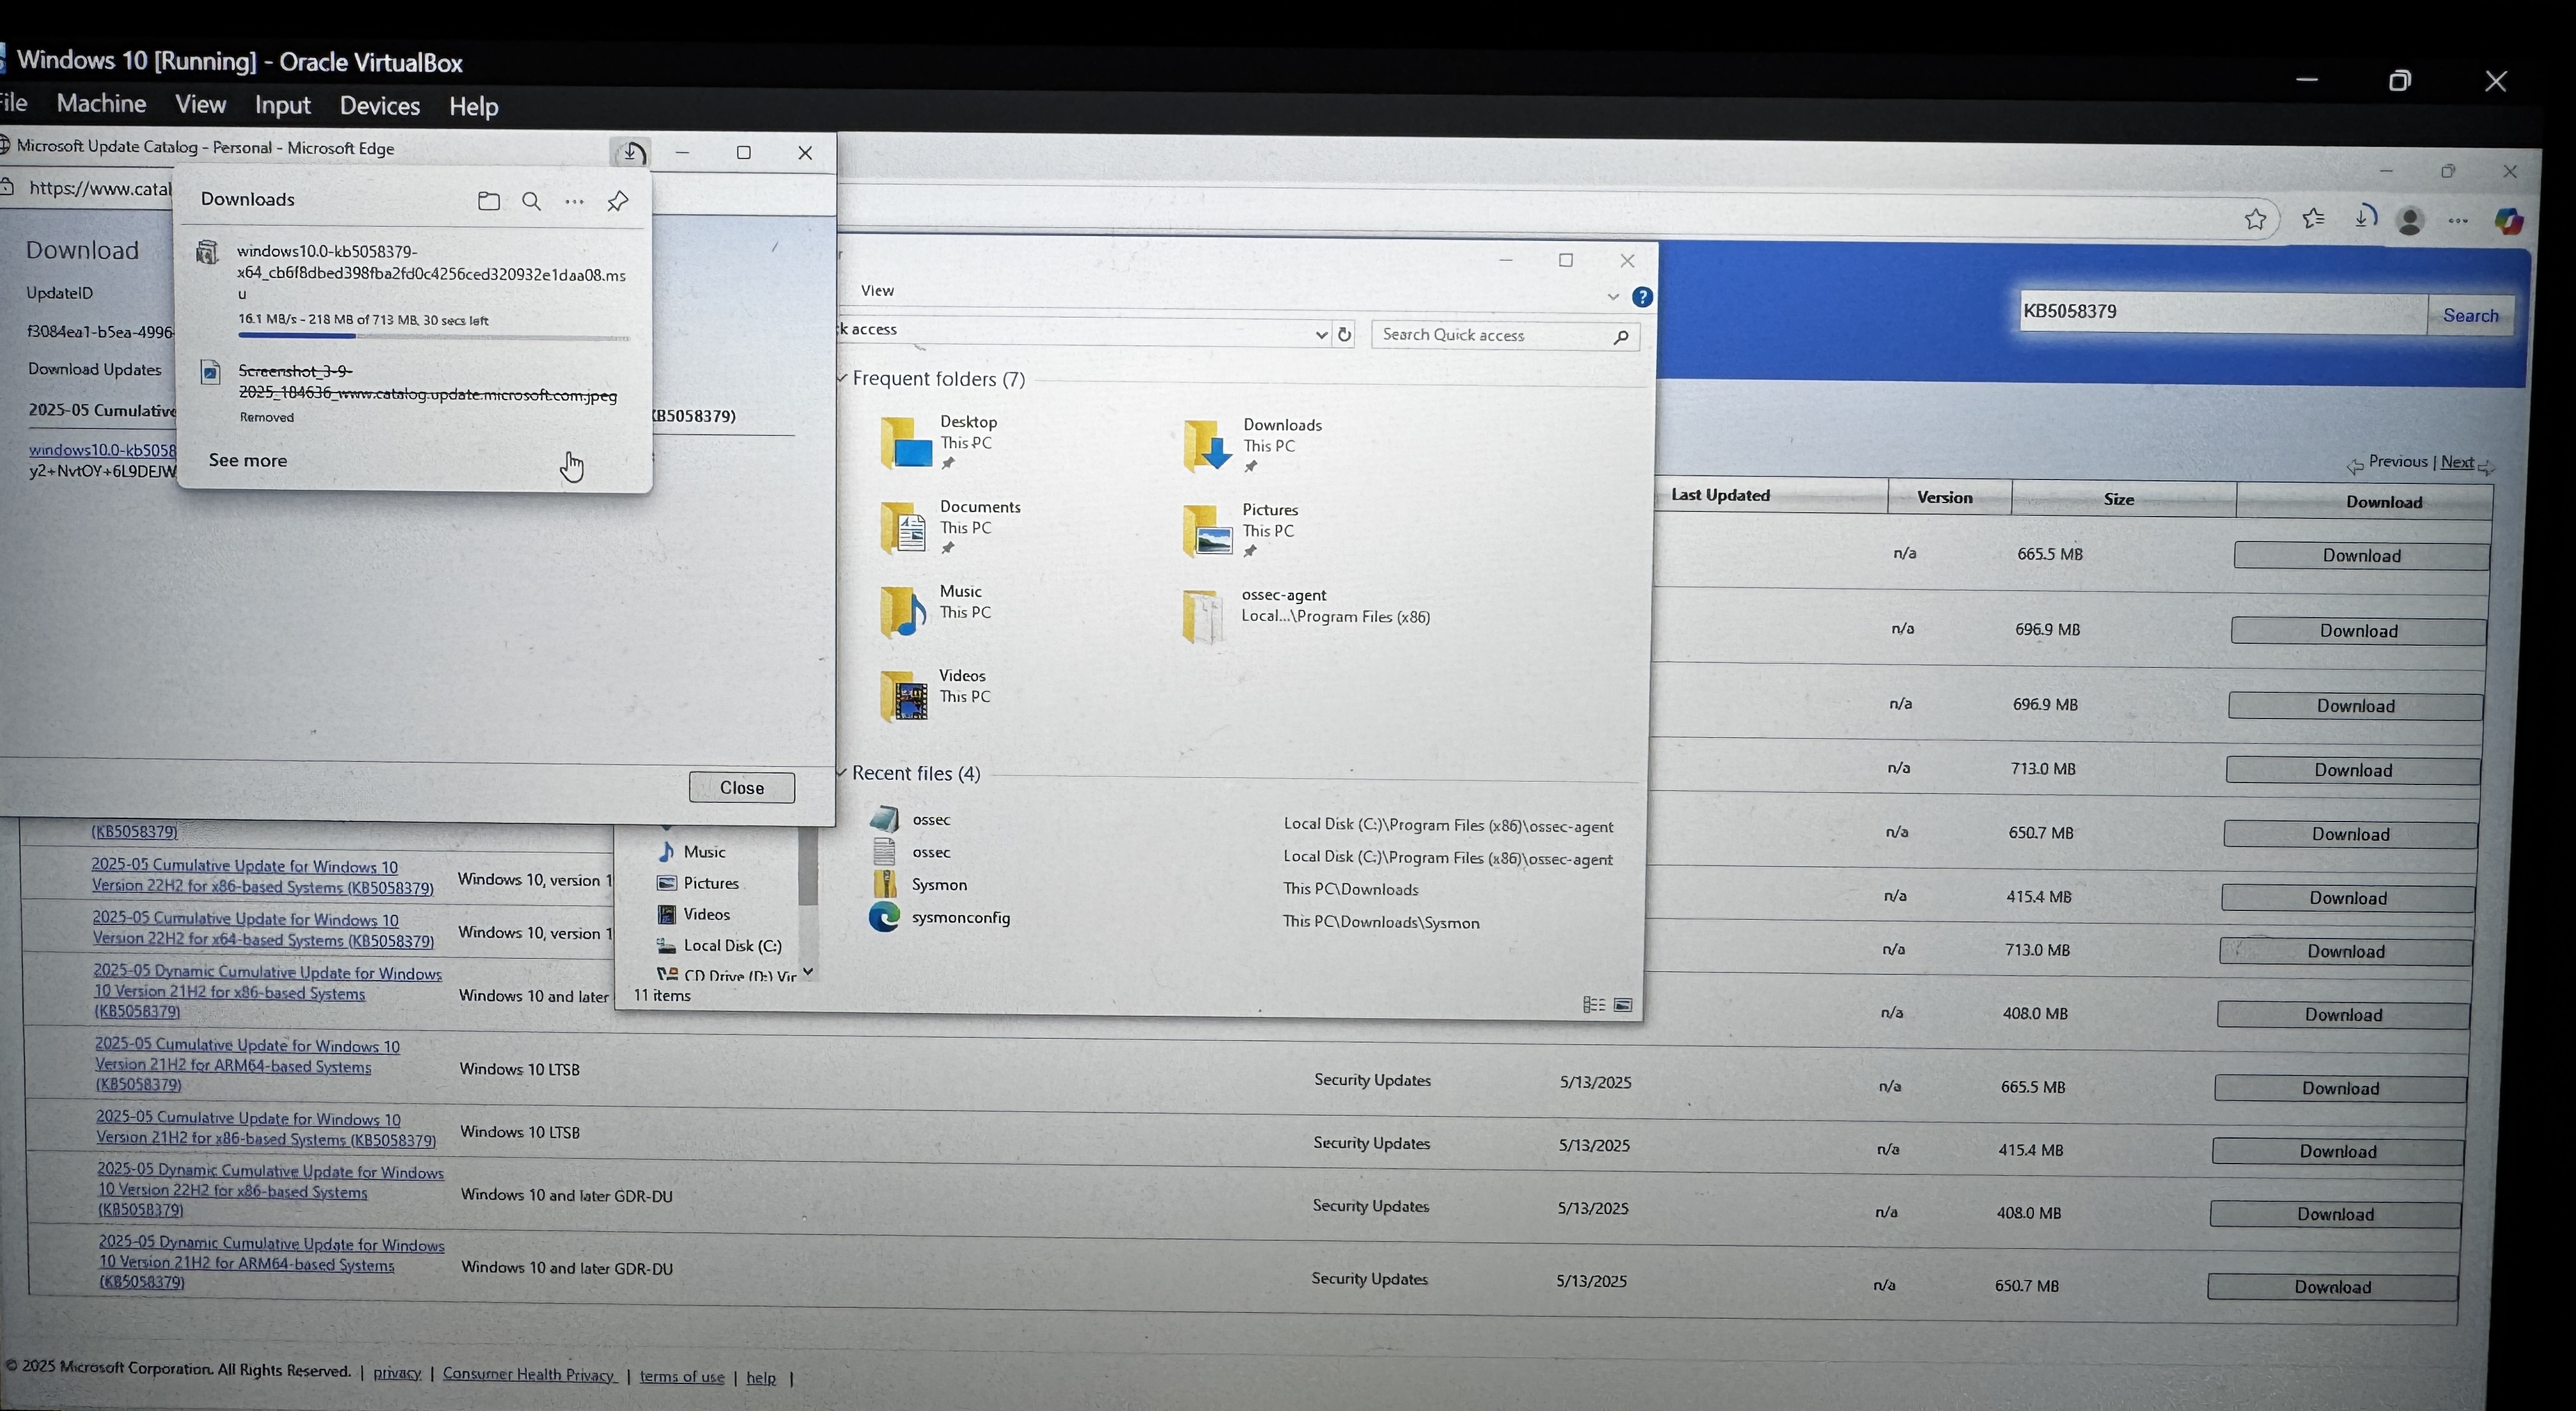2576x1411 pixels.
Task: Open Cumulative Update 21H2 ARM64-based Systems link
Action: [x=247, y=1065]
